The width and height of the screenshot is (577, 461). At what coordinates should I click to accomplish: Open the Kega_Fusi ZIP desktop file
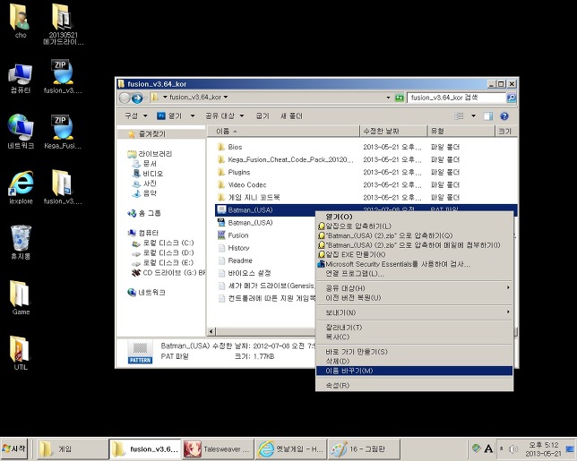pos(63,132)
